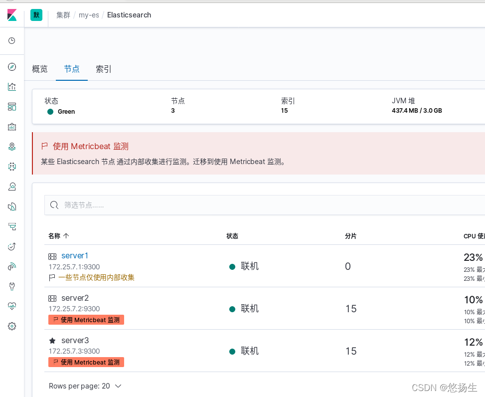This screenshot has width=485, height=397.
Task: Click the green space avatar icon
Action: pyautogui.click(x=36, y=15)
